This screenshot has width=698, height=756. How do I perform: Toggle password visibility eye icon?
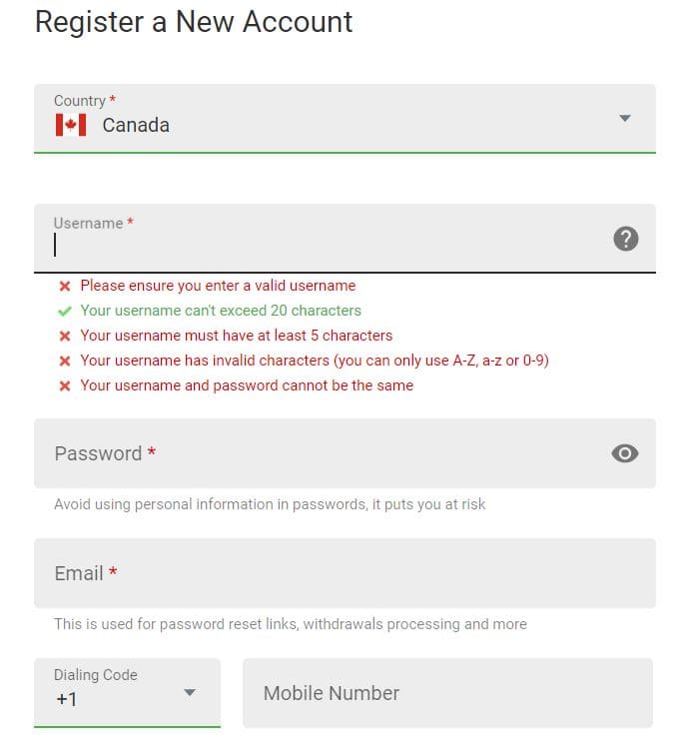point(625,453)
